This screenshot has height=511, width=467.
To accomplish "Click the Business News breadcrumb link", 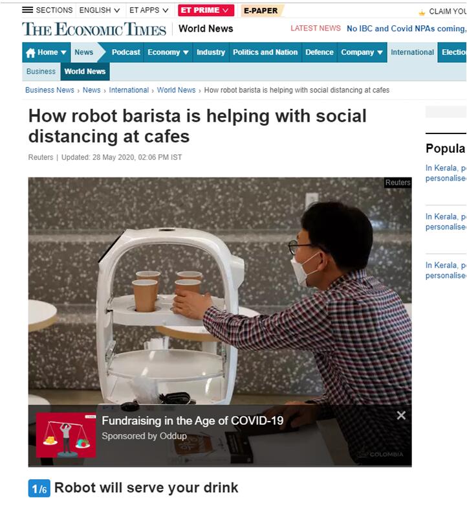I will [50, 90].
